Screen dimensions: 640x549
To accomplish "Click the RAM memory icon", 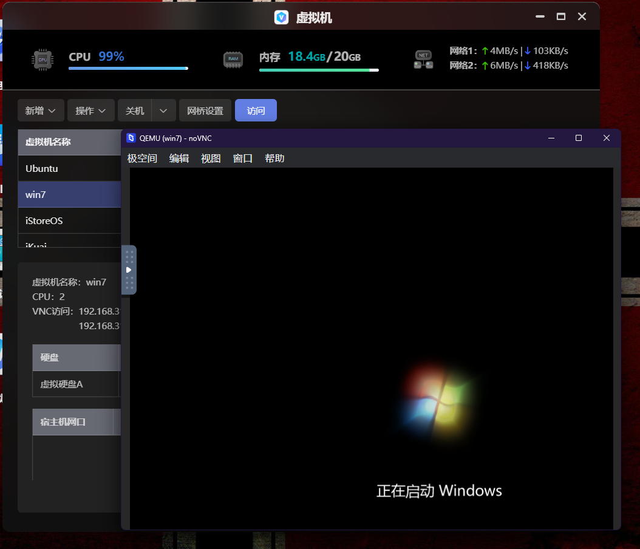I will (x=233, y=60).
